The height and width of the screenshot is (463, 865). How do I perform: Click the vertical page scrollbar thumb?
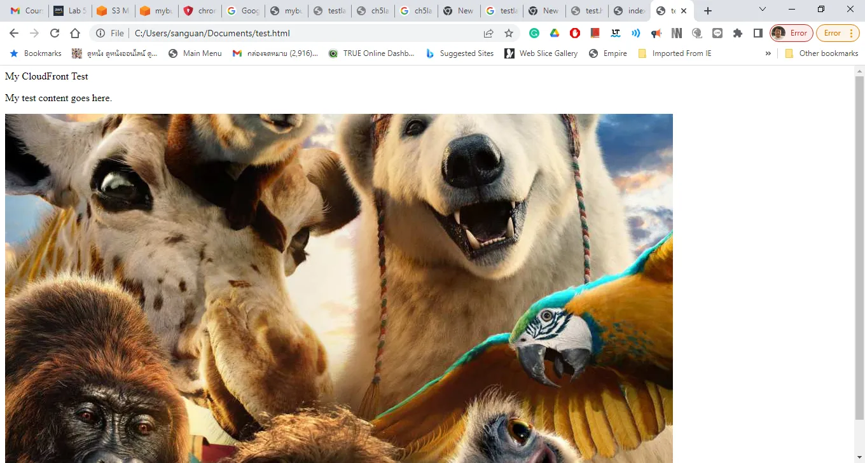click(859, 248)
